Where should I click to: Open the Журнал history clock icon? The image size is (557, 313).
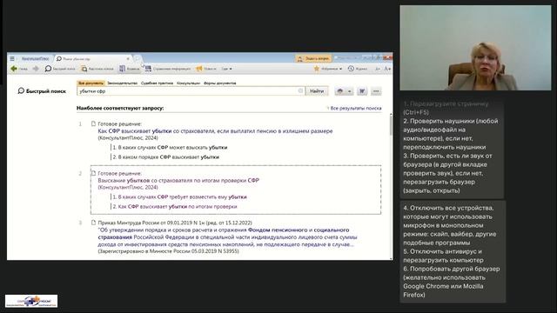point(358,69)
